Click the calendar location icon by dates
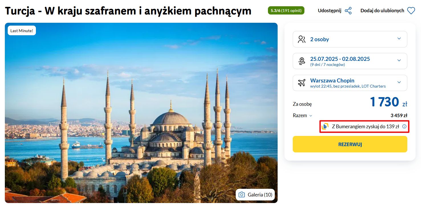421x207 pixels. click(x=302, y=61)
